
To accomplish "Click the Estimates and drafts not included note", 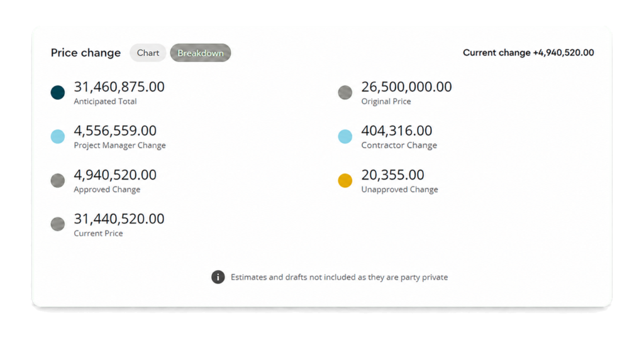I will 339,277.
